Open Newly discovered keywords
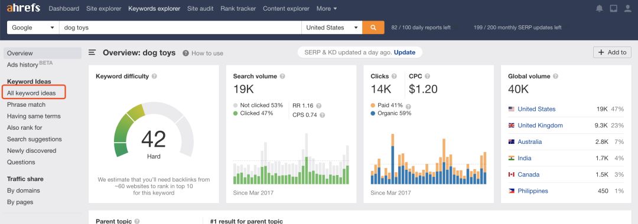This screenshot has width=638, height=224. [x=31, y=150]
